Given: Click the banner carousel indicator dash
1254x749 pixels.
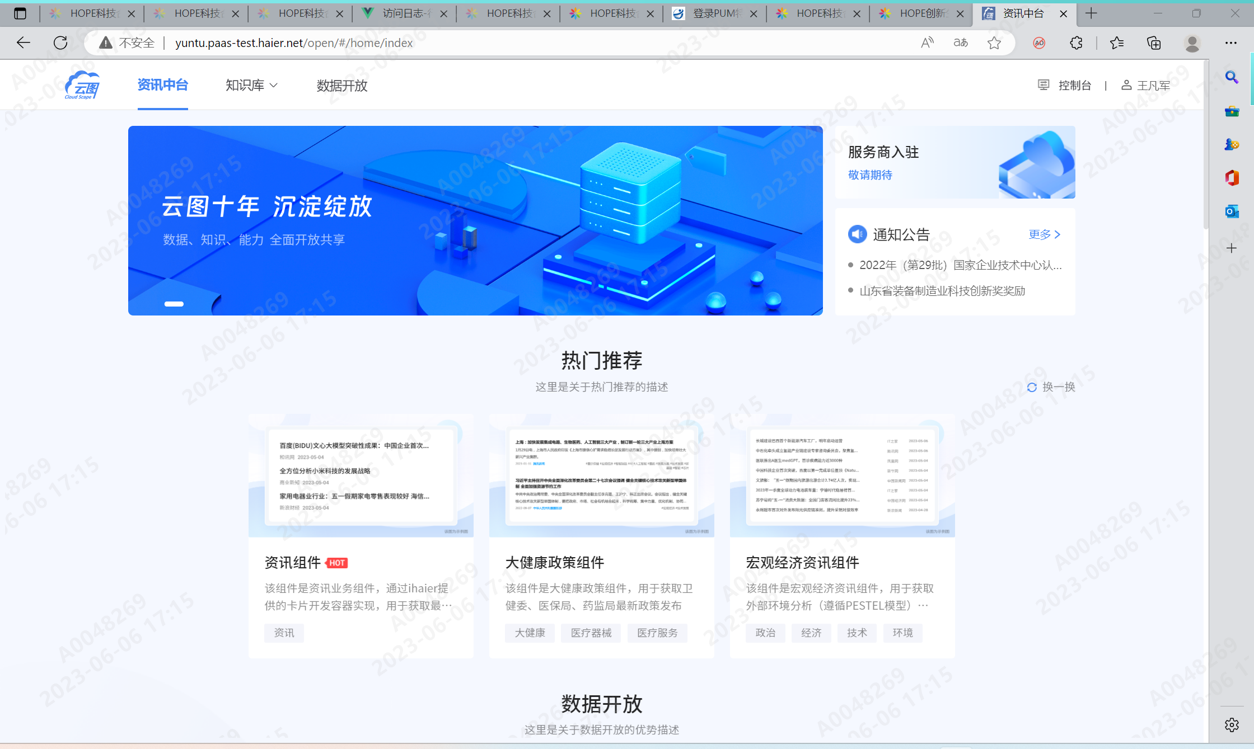Looking at the screenshot, I should click(174, 304).
